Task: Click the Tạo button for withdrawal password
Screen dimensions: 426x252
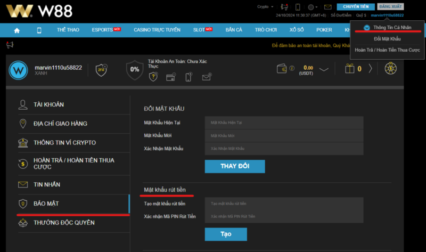Action: [226, 234]
